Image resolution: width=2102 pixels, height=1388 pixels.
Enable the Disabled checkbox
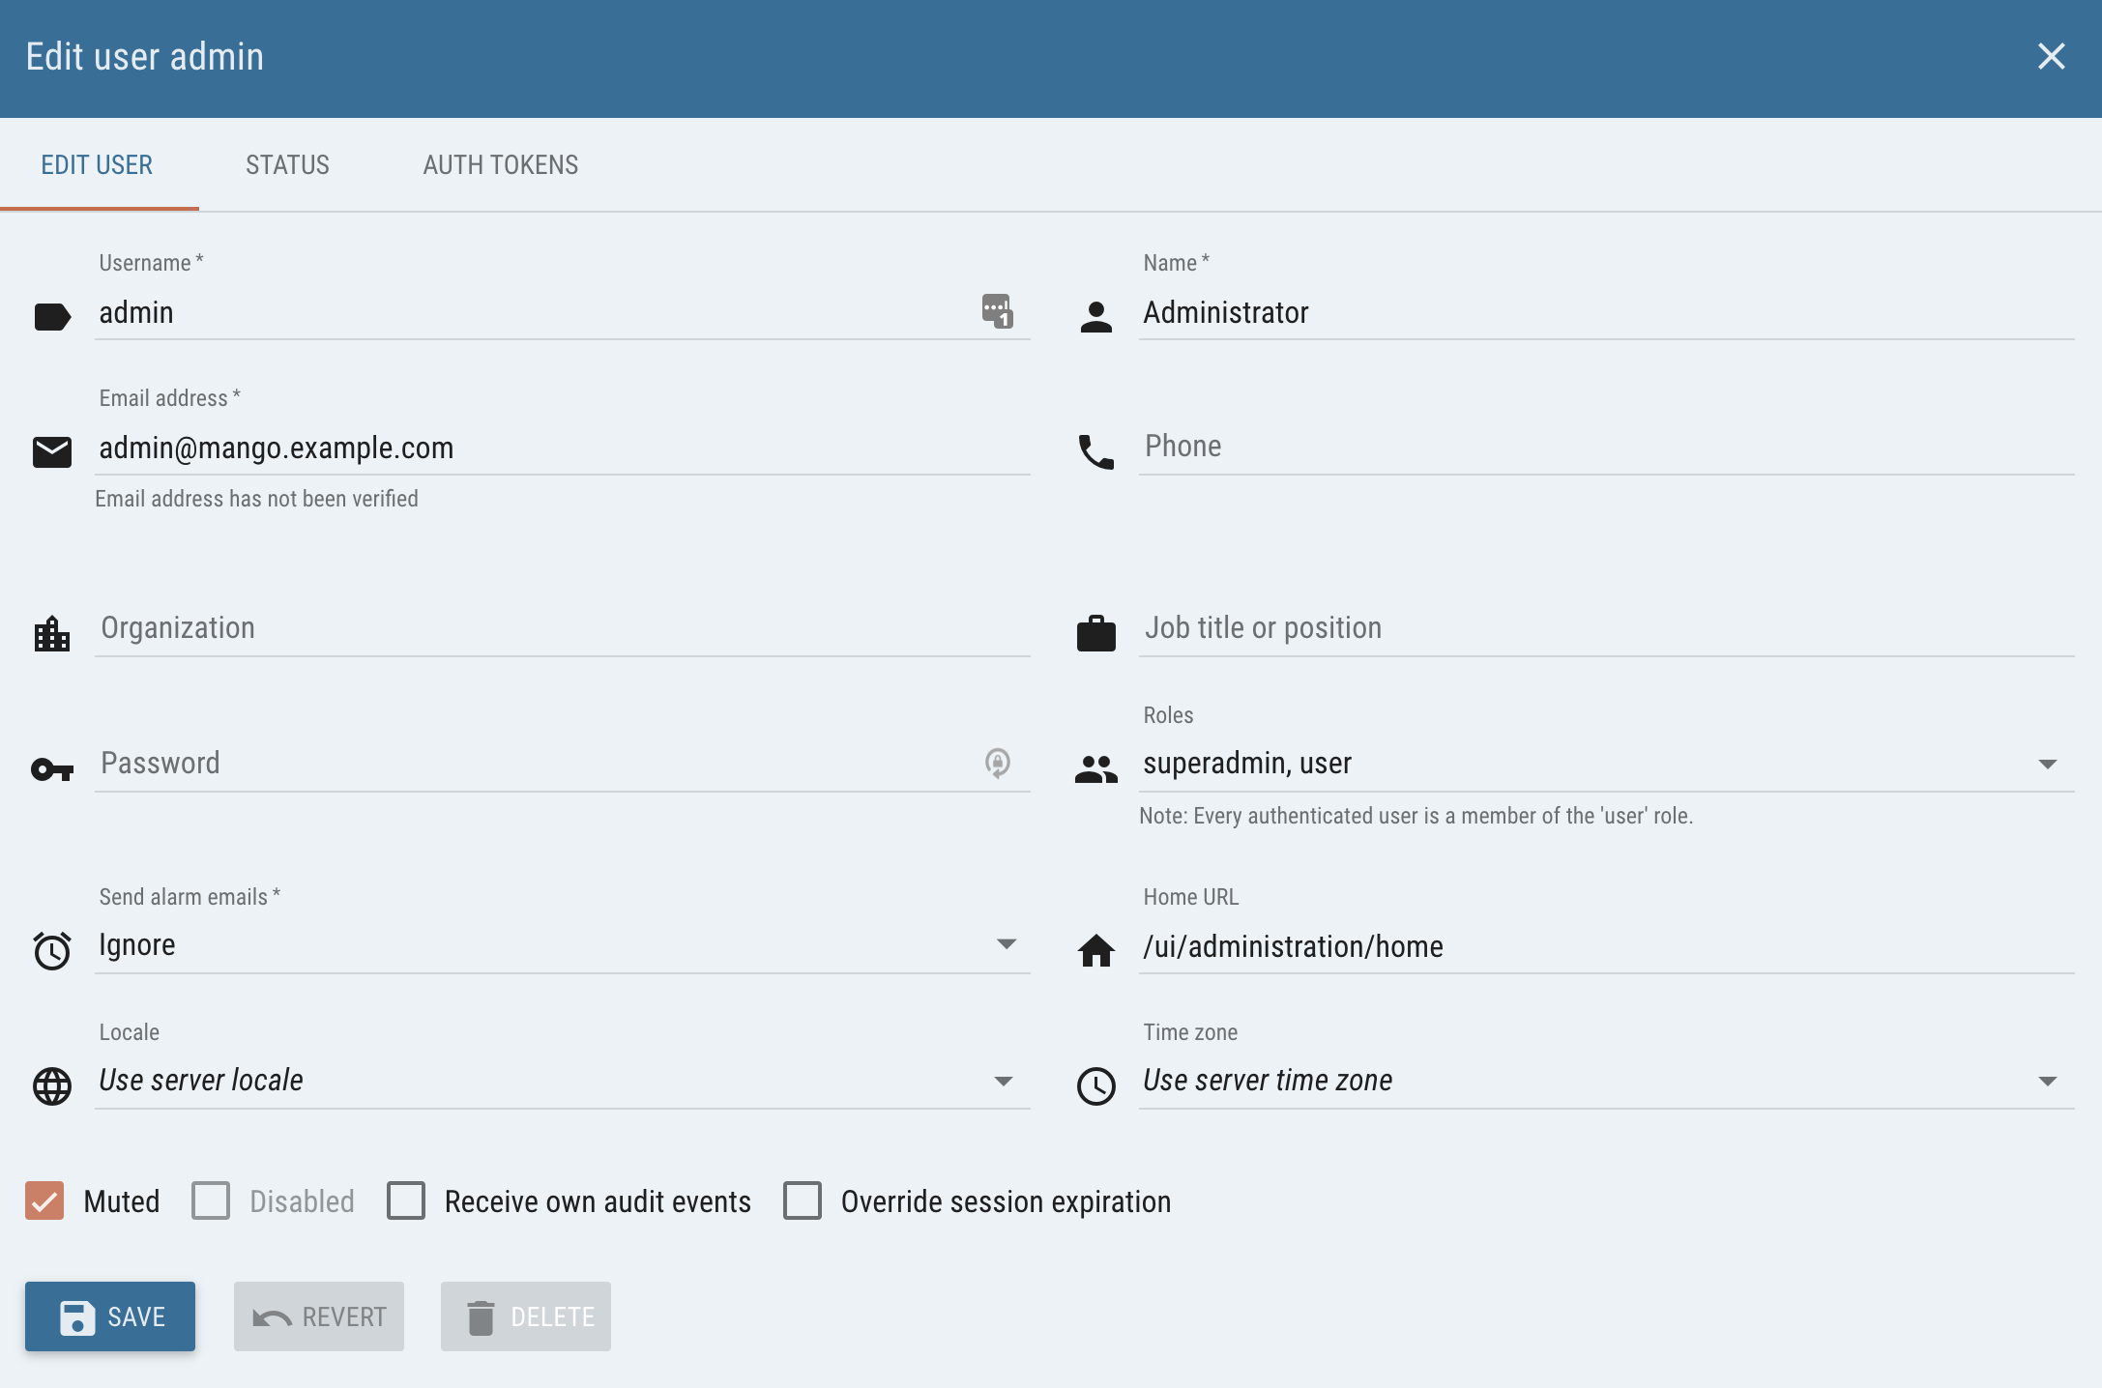[209, 1200]
